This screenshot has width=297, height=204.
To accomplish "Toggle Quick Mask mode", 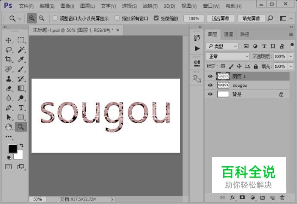I will (8, 167).
